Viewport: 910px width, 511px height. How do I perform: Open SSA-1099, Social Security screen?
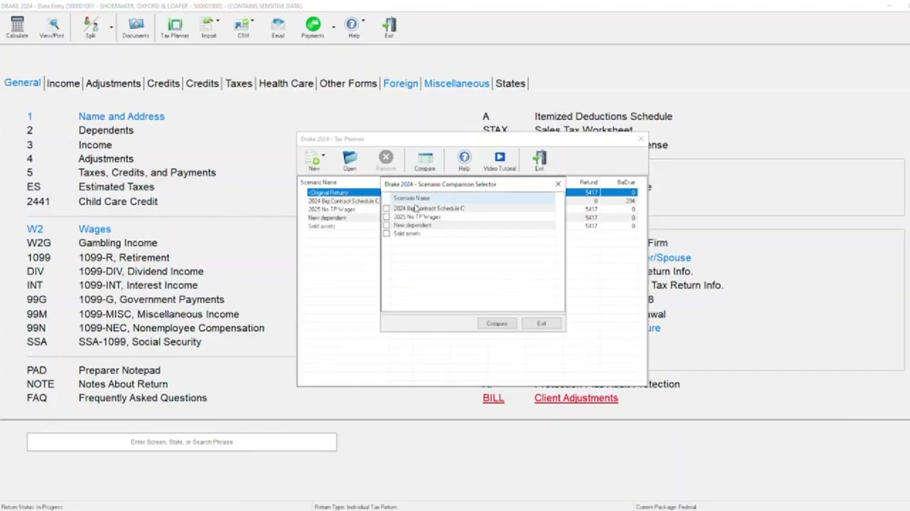(140, 342)
